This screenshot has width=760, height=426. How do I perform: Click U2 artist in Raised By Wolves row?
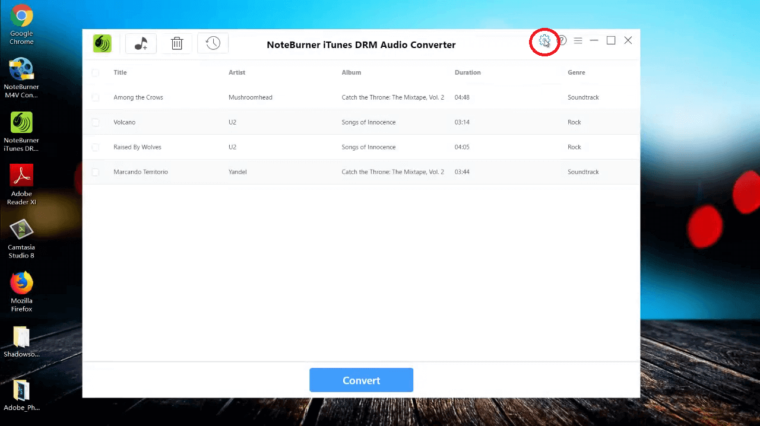(232, 147)
